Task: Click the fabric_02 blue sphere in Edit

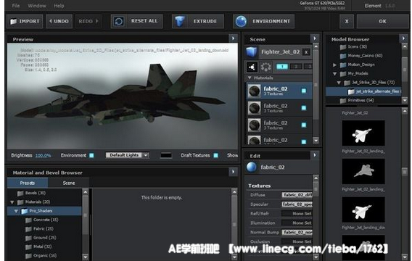Action: tap(252, 167)
